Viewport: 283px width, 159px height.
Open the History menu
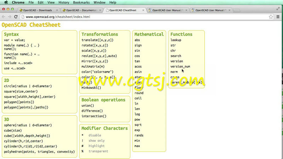pos(64,2)
